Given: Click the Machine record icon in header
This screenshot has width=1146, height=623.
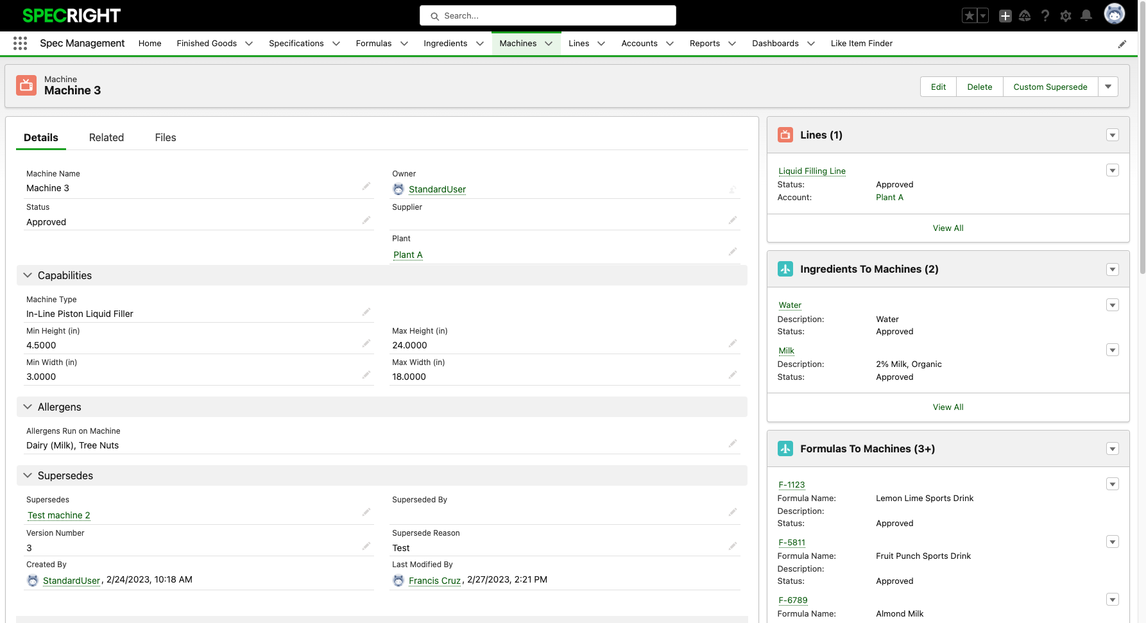Looking at the screenshot, I should (x=26, y=85).
